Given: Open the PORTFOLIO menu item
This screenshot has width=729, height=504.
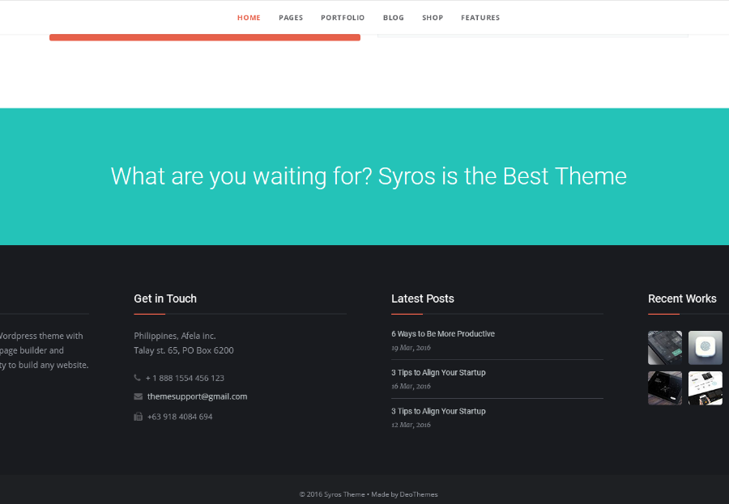Looking at the screenshot, I should 343,18.
